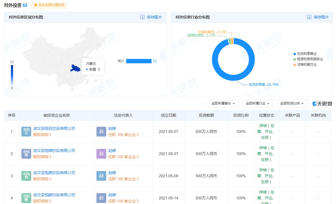
Task: Click the 茶悦婵 company logo icon
Action: point(26,154)
